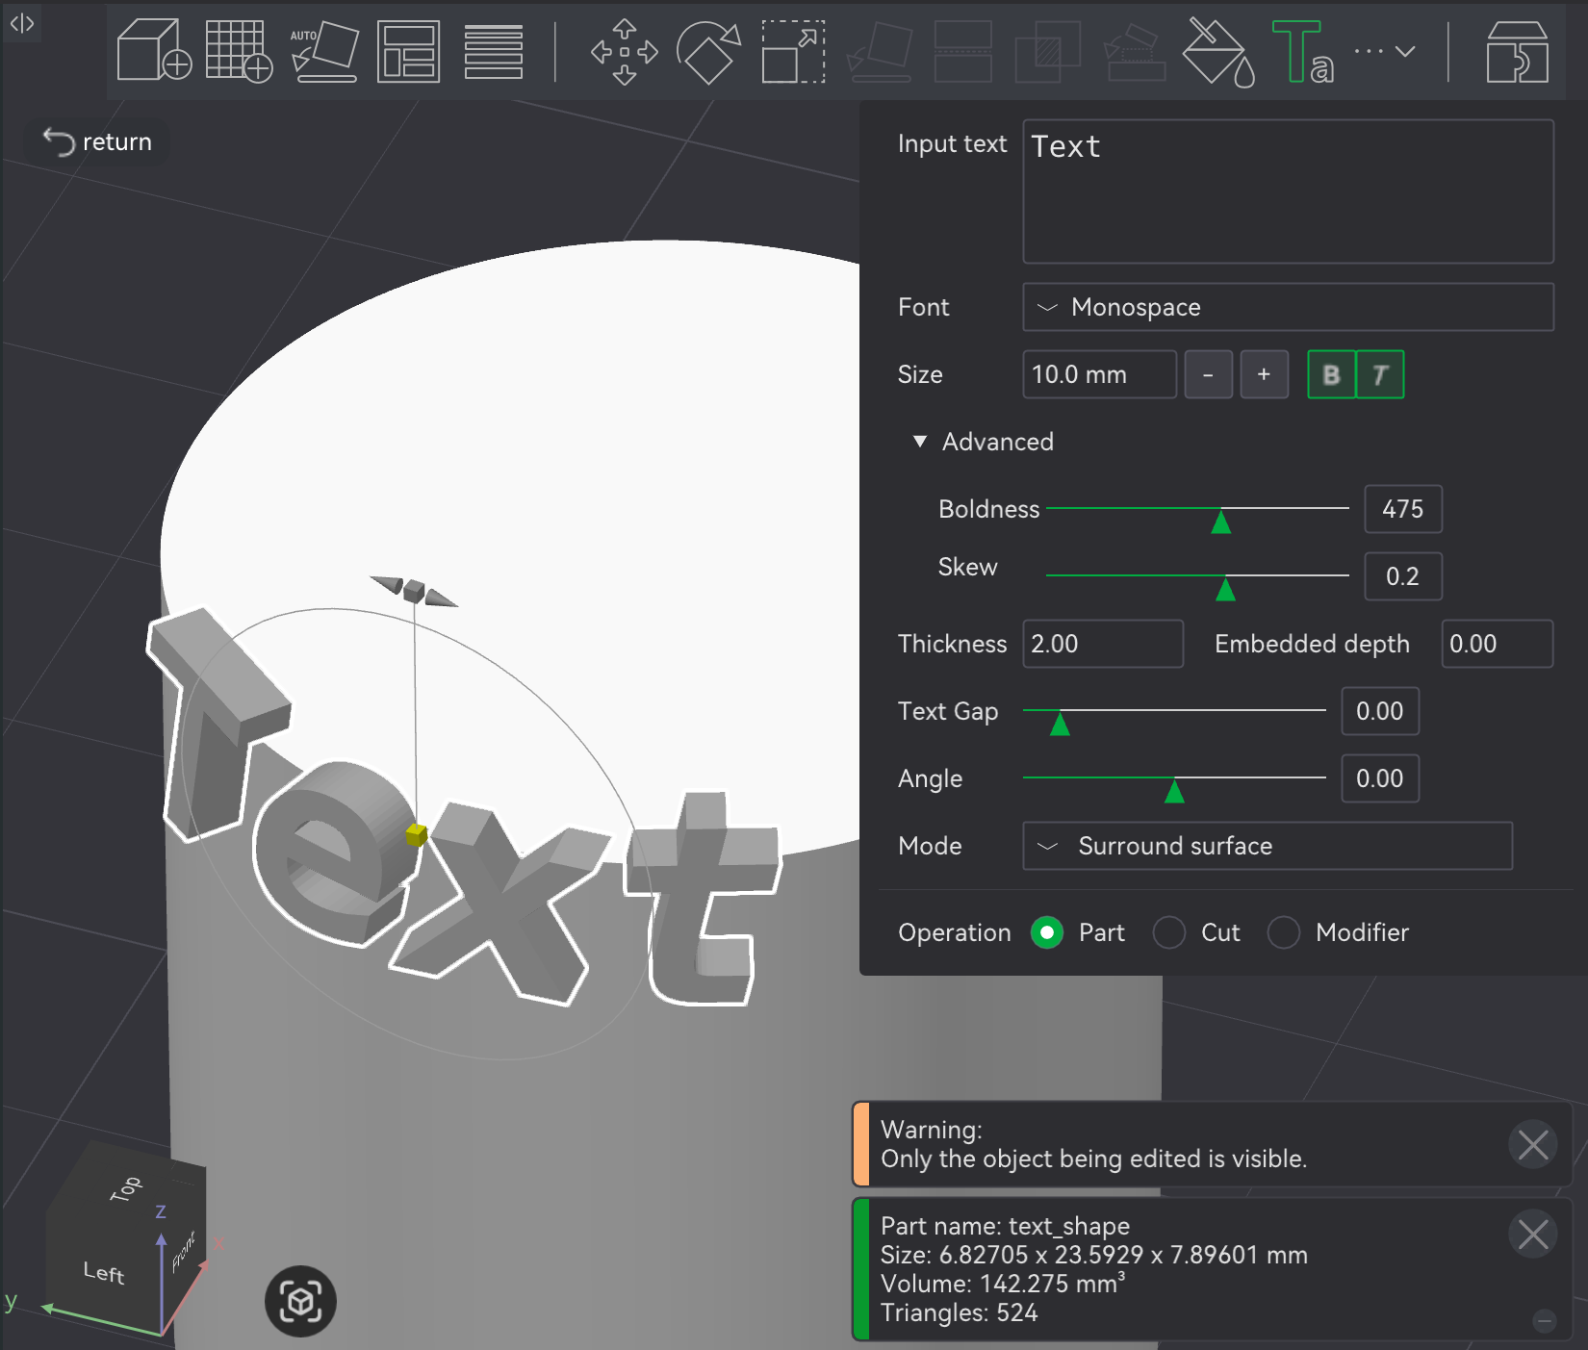This screenshot has height=1350, width=1588.
Task: Decrease text size with minus button
Action: coord(1208,374)
